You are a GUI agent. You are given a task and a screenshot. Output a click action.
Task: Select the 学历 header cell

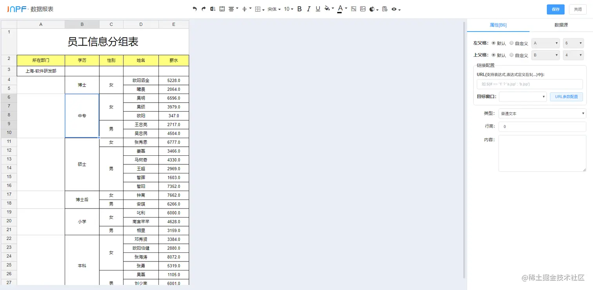click(x=82, y=61)
